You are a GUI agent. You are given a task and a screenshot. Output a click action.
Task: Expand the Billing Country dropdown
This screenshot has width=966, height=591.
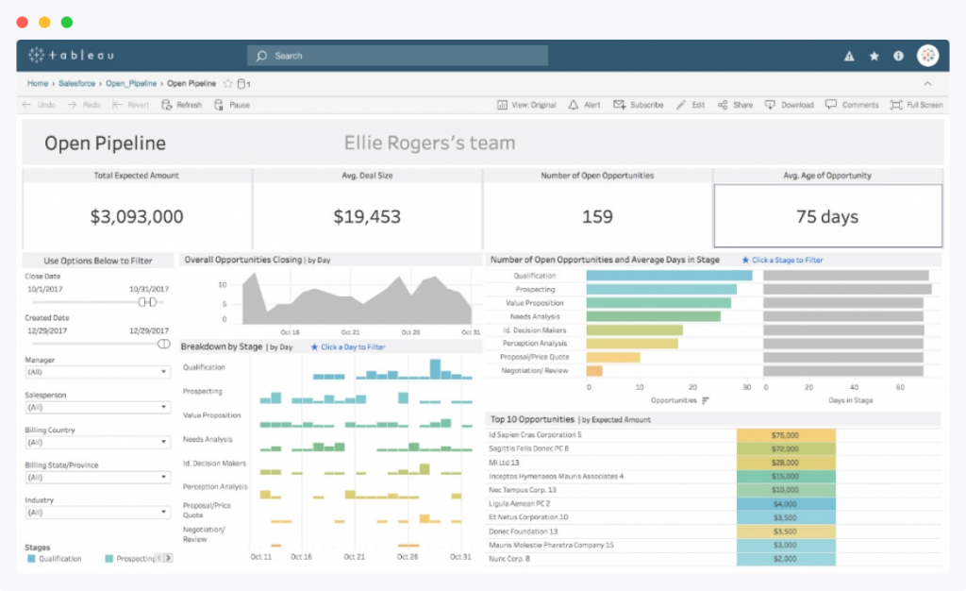click(x=97, y=442)
